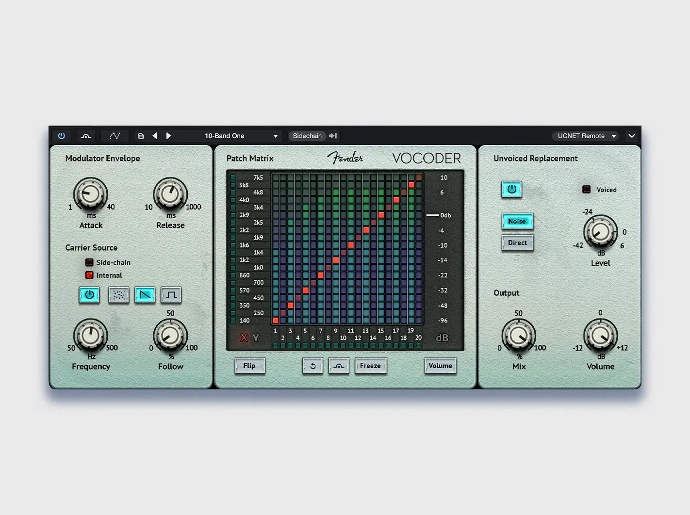Select the noise carrier waveform icon

(118, 295)
